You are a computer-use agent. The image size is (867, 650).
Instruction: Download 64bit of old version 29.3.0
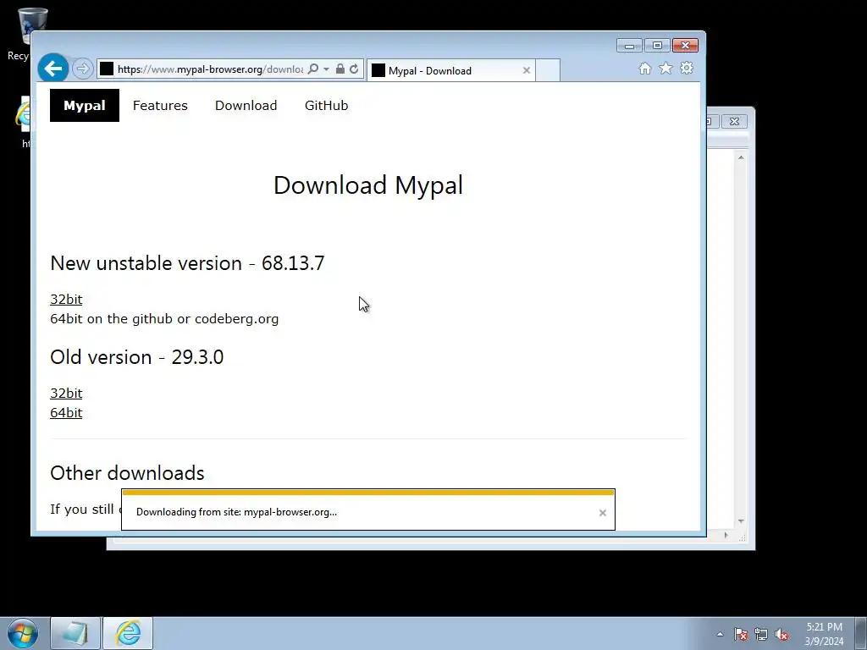pyautogui.click(x=66, y=412)
